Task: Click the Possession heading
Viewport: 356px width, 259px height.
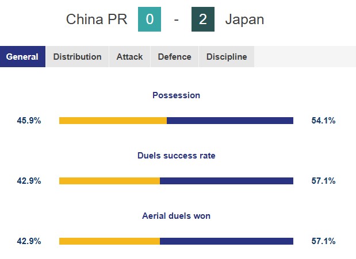Action: 176,95
